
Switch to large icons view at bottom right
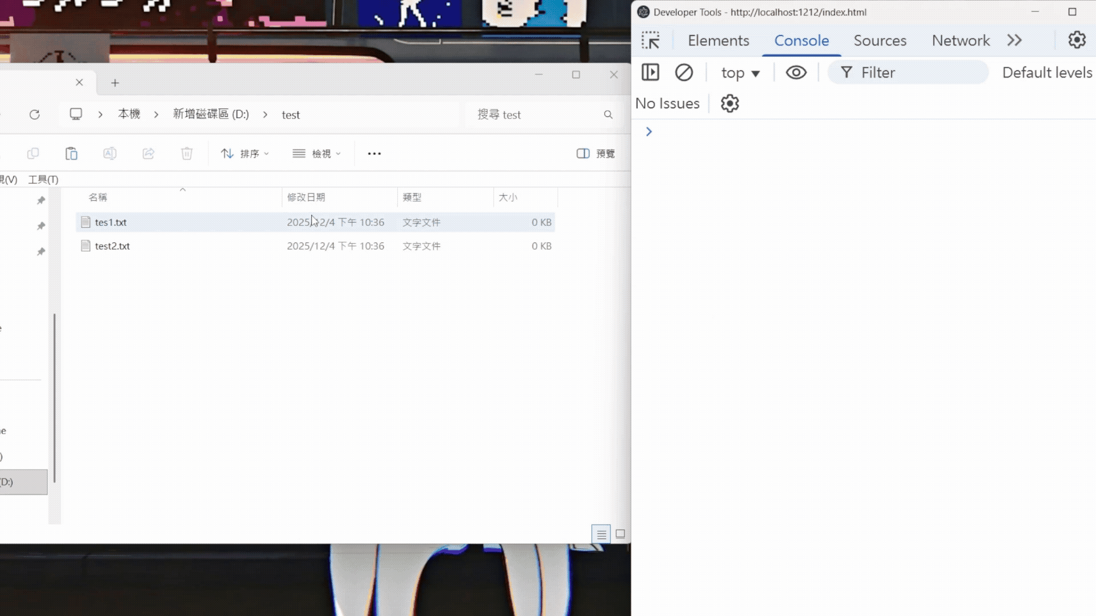pyautogui.click(x=620, y=534)
